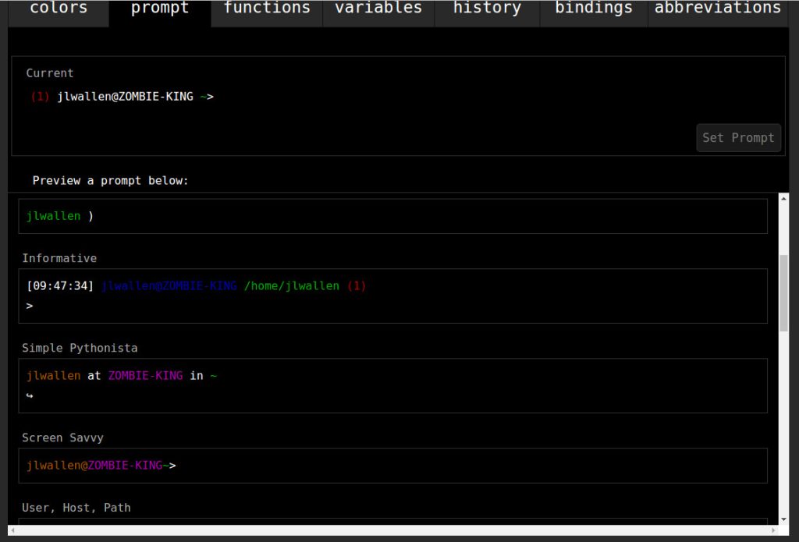Click the horizontal scrollbar left arrow
This screenshot has height=542, width=799.
tap(14, 531)
